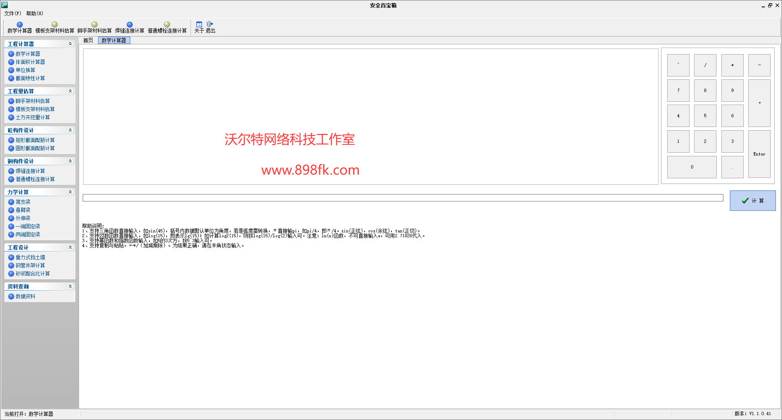The image size is (782, 420).
Task: Open 体面积计算器 in sidebar
Action: click(x=30, y=62)
